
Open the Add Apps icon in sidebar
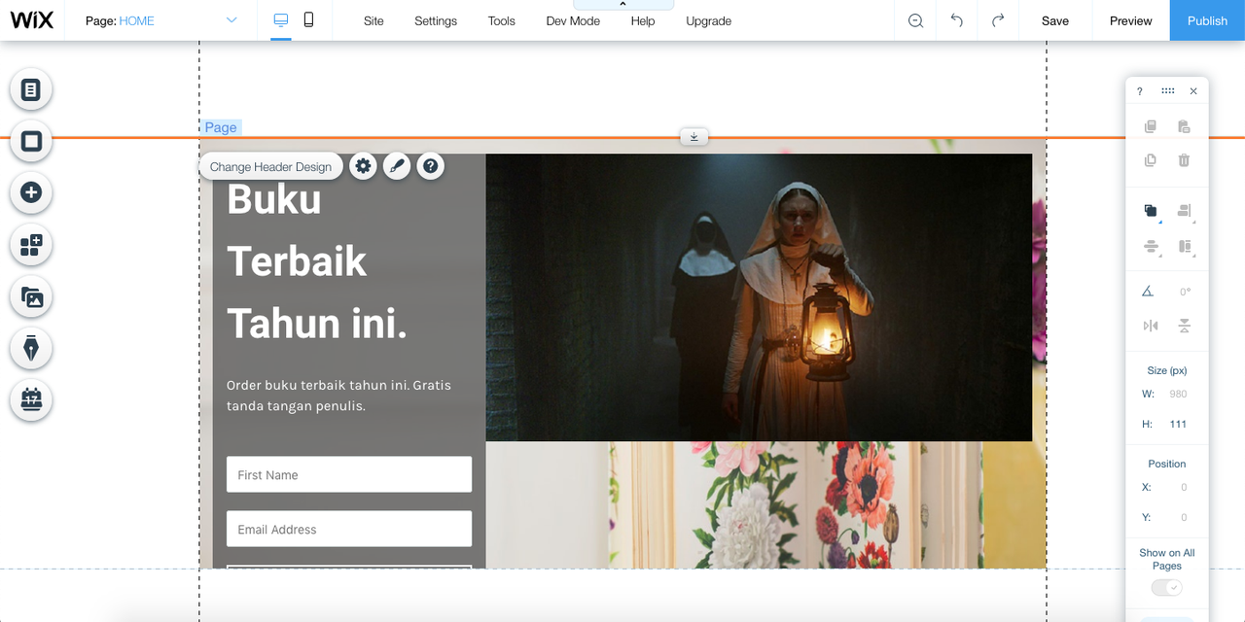[x=31, y=245]
